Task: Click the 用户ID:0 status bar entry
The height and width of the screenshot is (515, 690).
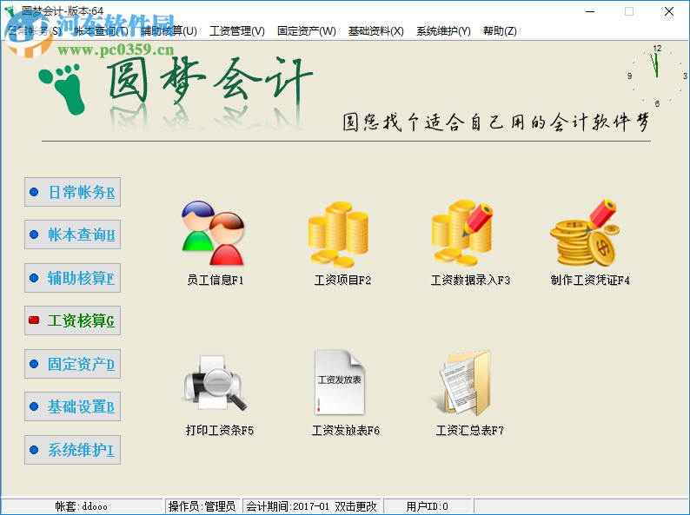Action: pyautogui.click(x=427, y=506)
